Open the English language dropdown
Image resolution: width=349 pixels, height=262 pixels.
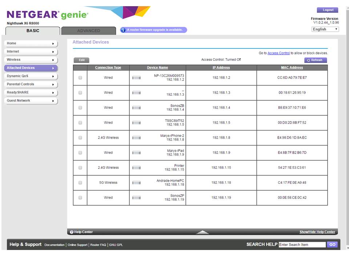coord(324,29)
